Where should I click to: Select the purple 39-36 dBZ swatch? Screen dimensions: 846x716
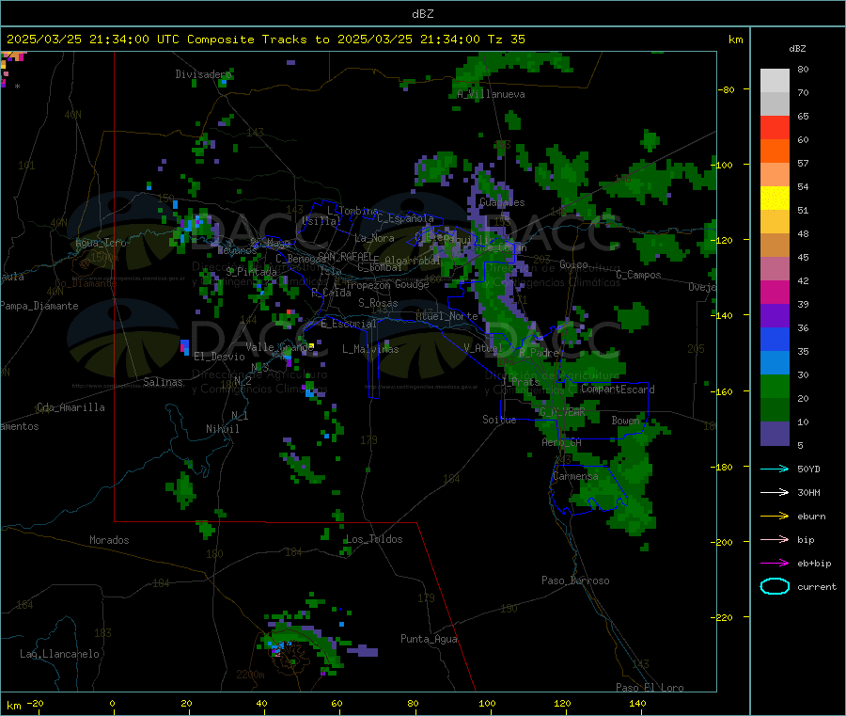coord(775,315)
